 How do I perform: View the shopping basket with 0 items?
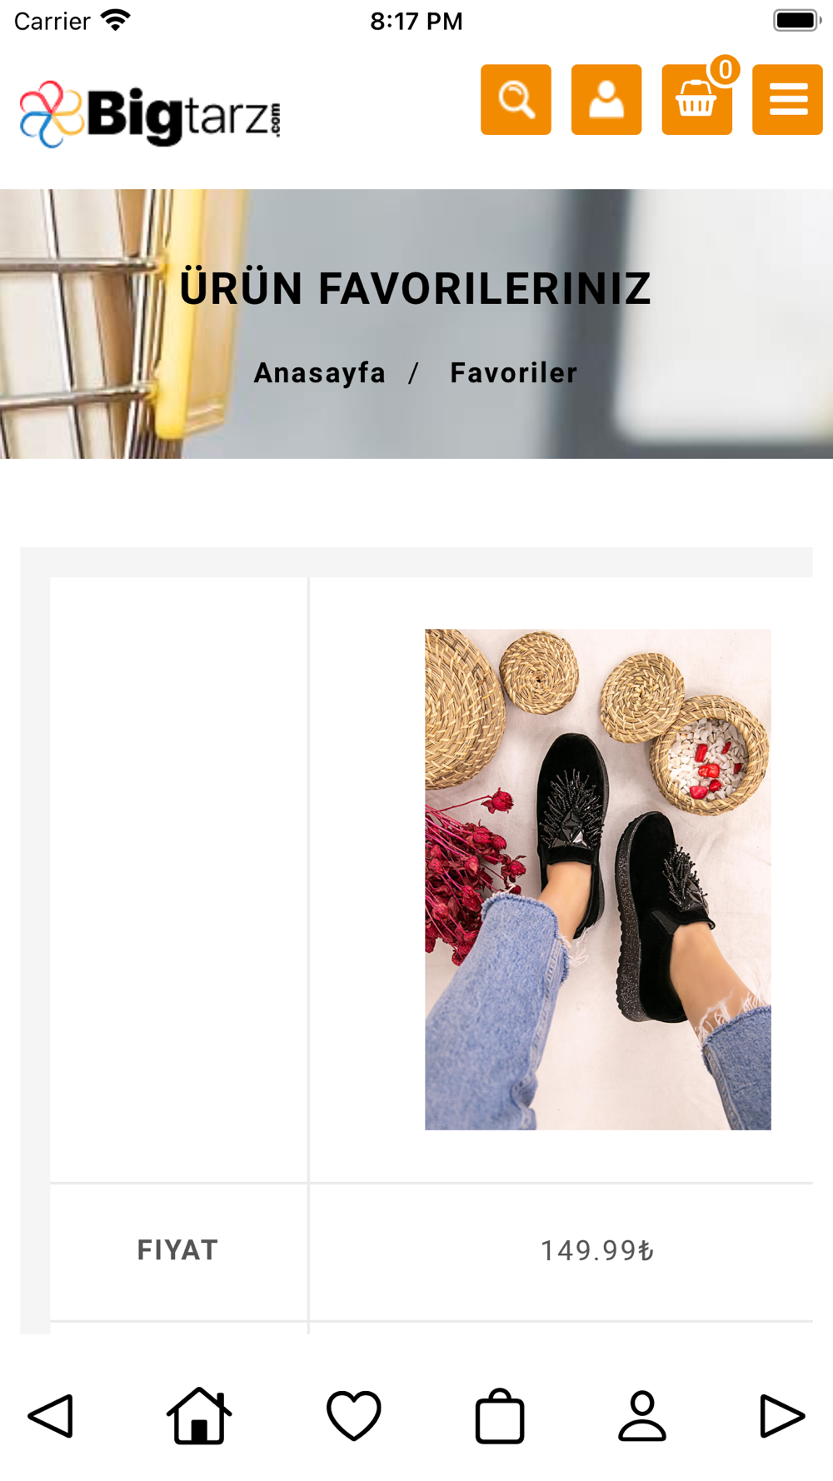[x=696, y=99]
